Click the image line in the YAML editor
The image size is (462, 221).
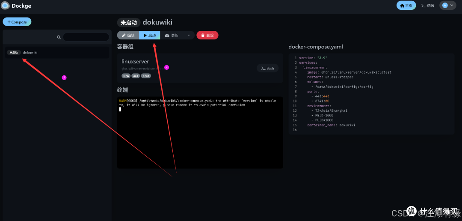[349, 72]
